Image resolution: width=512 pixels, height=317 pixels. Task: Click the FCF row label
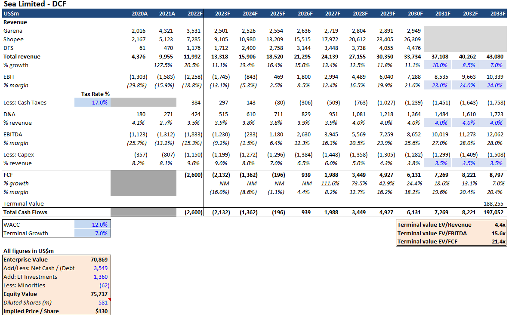tap(8, 175)
